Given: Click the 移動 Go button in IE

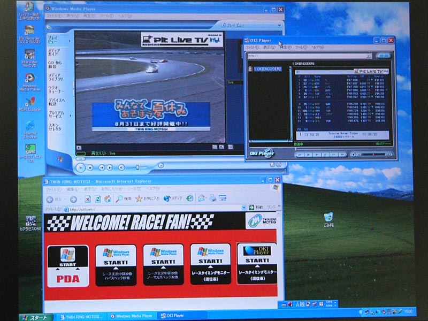Looking at the screenshot, I should click(x=256, y=208).
